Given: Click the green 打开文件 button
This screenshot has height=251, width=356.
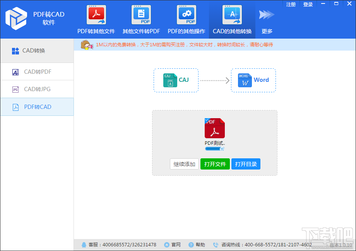Looking at the screenshot, I should (215, 164).
